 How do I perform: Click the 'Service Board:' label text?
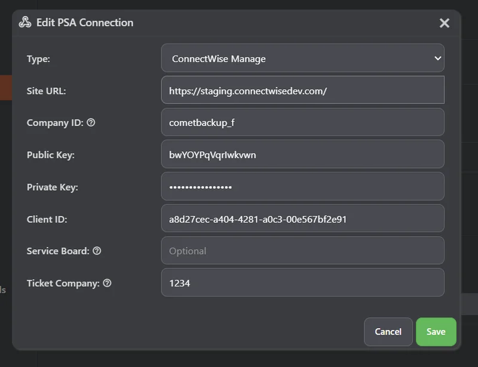point(58,251)
